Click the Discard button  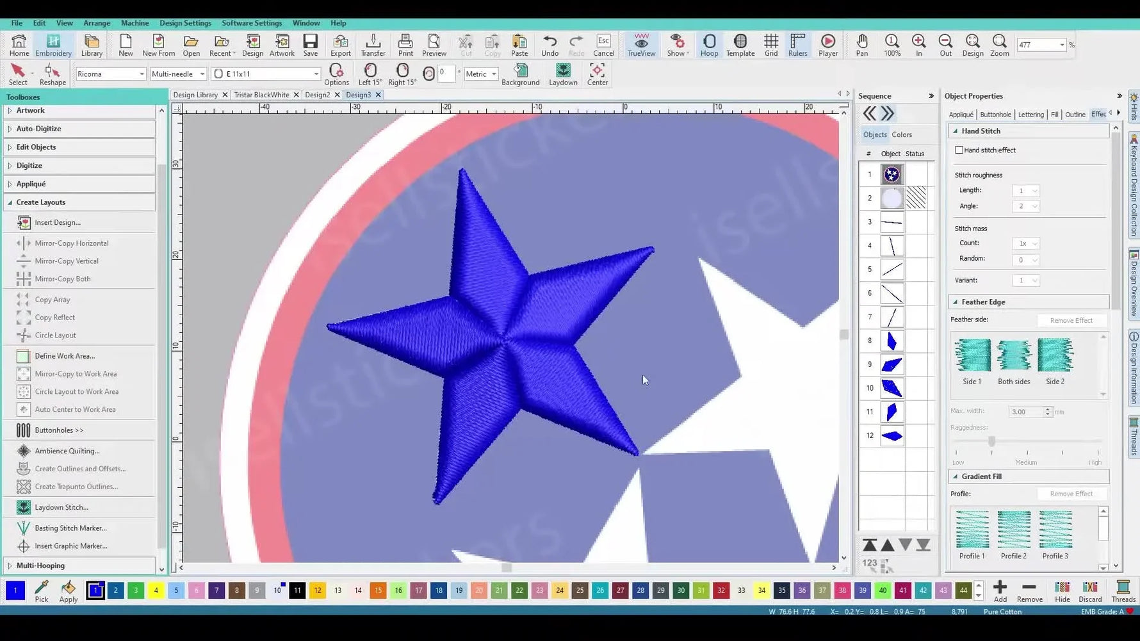click(1090, 591)
